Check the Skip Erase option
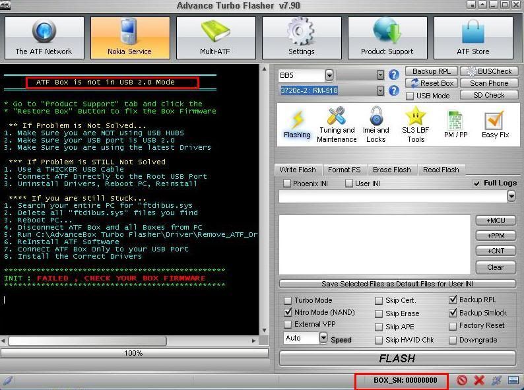Viewport: 524px width, 390px height. [379, 314]
